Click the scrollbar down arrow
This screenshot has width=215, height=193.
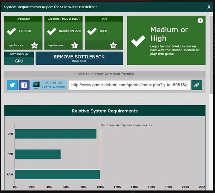(211, 189)
